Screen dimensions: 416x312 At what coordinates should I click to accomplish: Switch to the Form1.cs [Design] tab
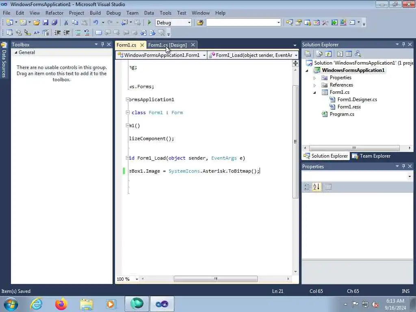click(x=167, y=45)
